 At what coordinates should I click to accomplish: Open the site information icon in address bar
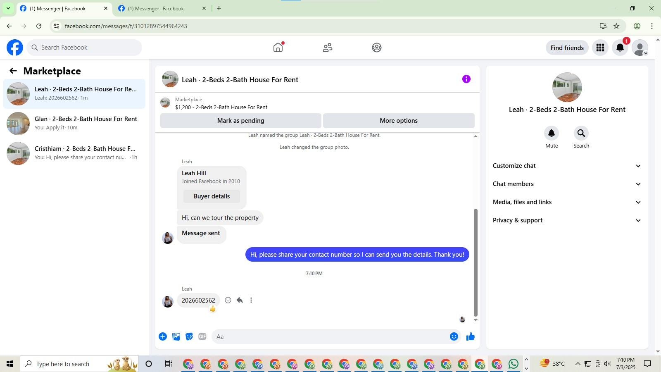[57, 26]
